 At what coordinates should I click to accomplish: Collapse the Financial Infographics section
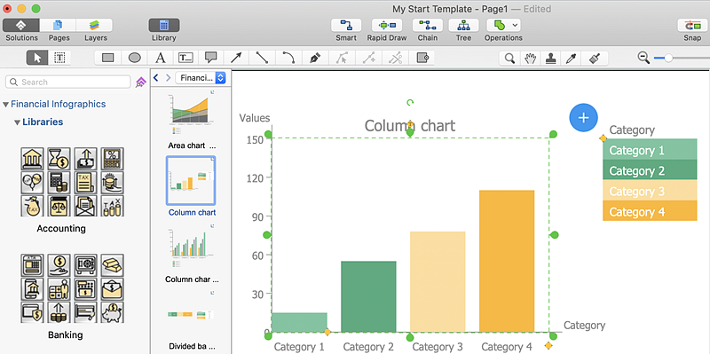[5, 105]
